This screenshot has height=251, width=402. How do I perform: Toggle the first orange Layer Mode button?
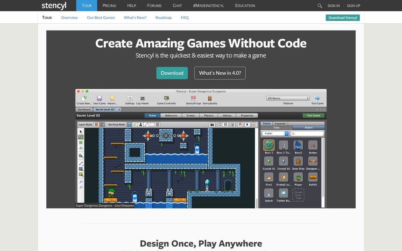click(96, 124)
